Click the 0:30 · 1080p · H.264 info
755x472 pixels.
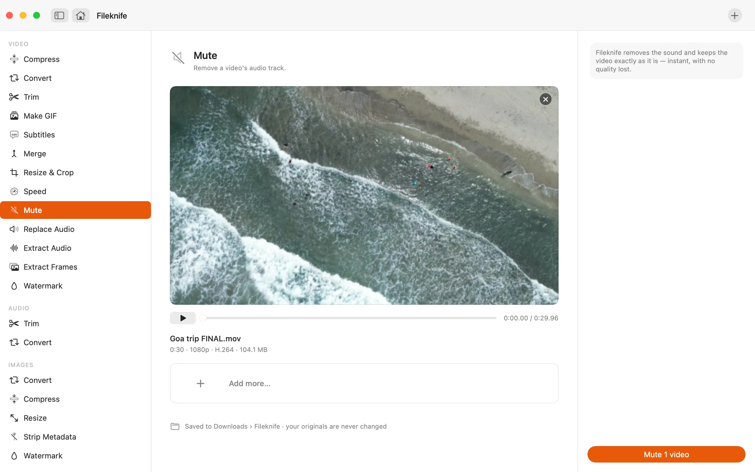tap(218, 350)
